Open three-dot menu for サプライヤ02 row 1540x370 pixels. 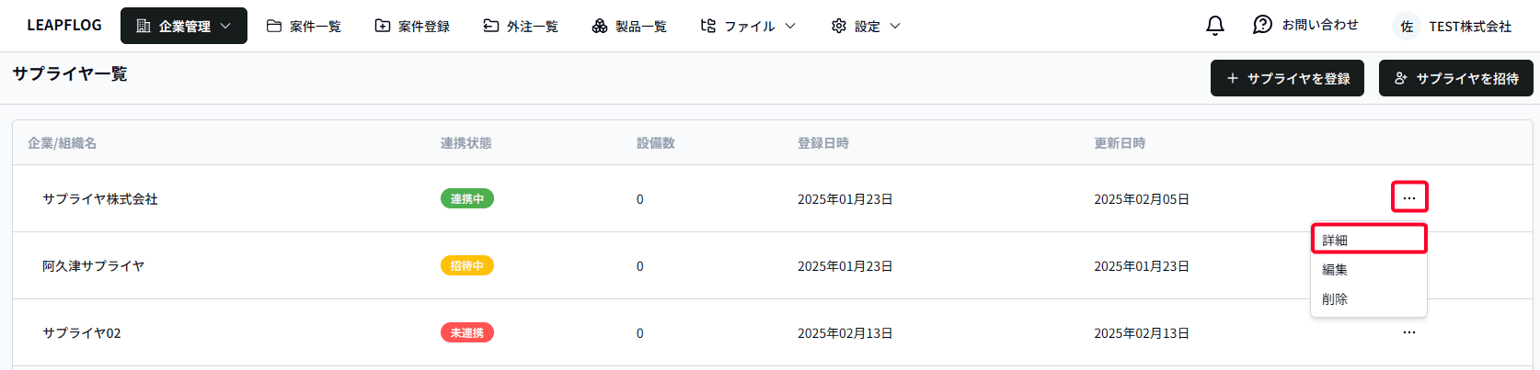(1408, 332)
